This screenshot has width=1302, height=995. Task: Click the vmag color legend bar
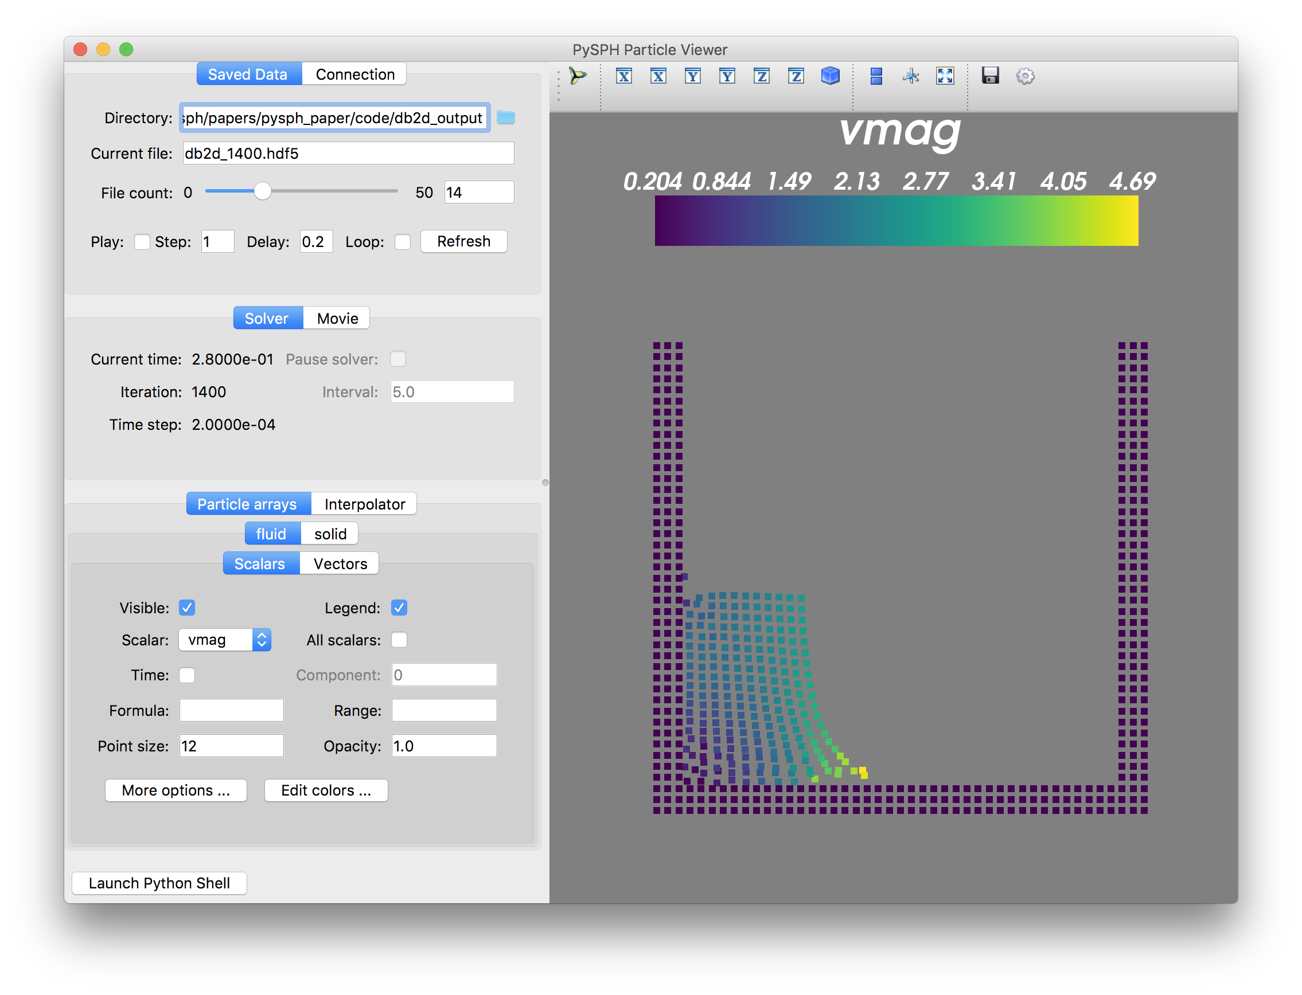[896, 220]
